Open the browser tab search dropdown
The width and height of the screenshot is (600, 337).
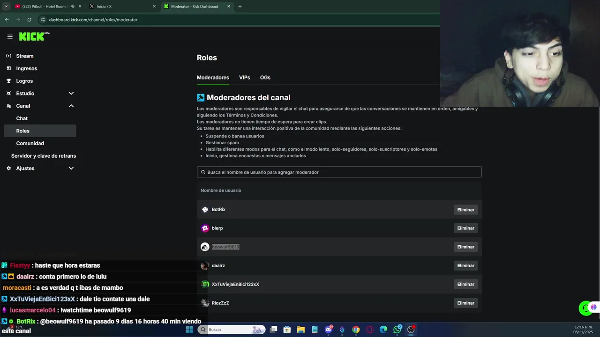point(6,6)
